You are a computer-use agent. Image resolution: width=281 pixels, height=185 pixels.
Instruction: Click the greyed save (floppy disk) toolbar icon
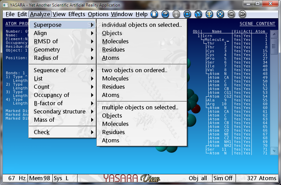click(176, 14)
